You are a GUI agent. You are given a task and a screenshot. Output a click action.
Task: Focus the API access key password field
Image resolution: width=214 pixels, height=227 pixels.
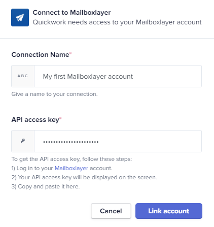[118, 141]
